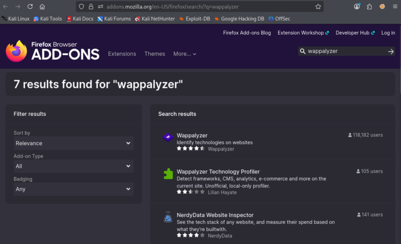Open Exploit-DB bookmark
Image resolution: width=401 pixels, height=244 pixels.
pos(194,19)
